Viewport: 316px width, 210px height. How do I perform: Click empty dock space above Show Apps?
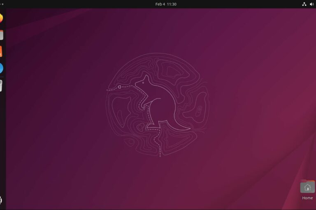pos(2,144)
